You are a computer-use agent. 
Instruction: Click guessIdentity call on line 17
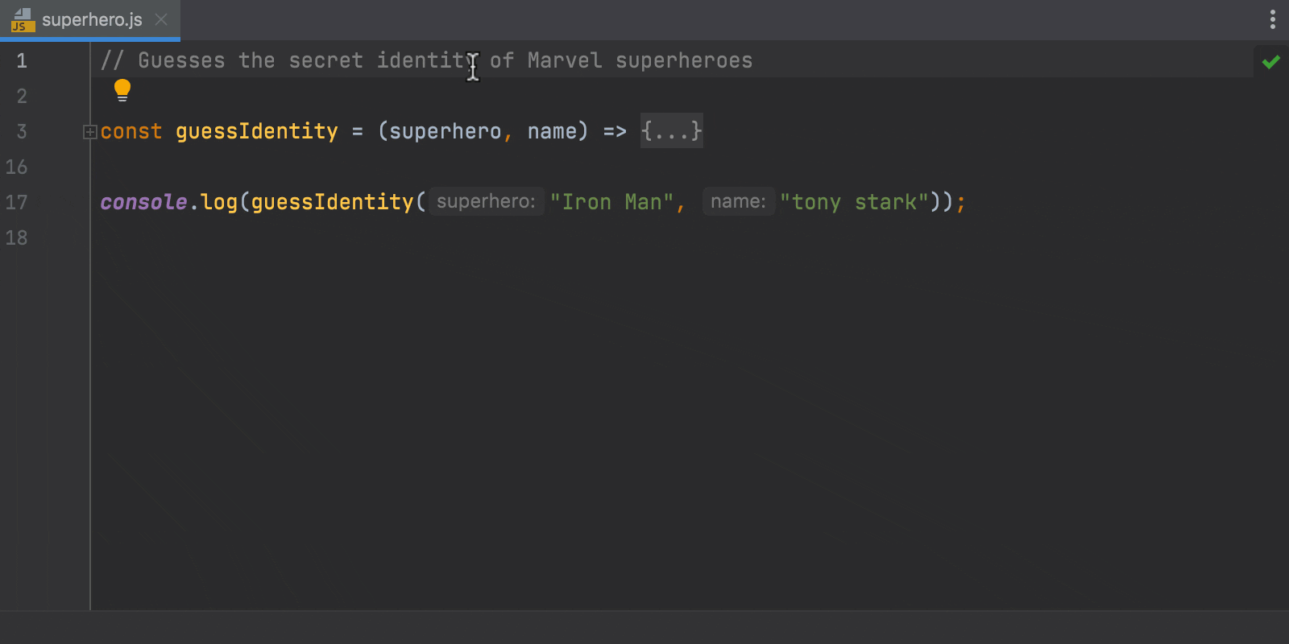click(x=332, y=202)
